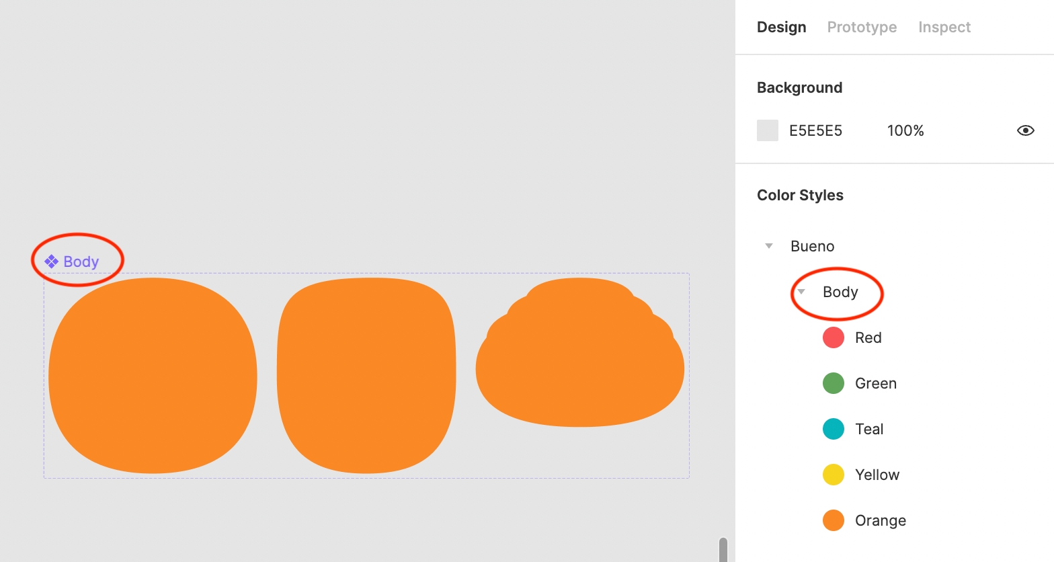The image size is (1054, 562).
Task: Switch to the Design tab
Action: (781, 27)
